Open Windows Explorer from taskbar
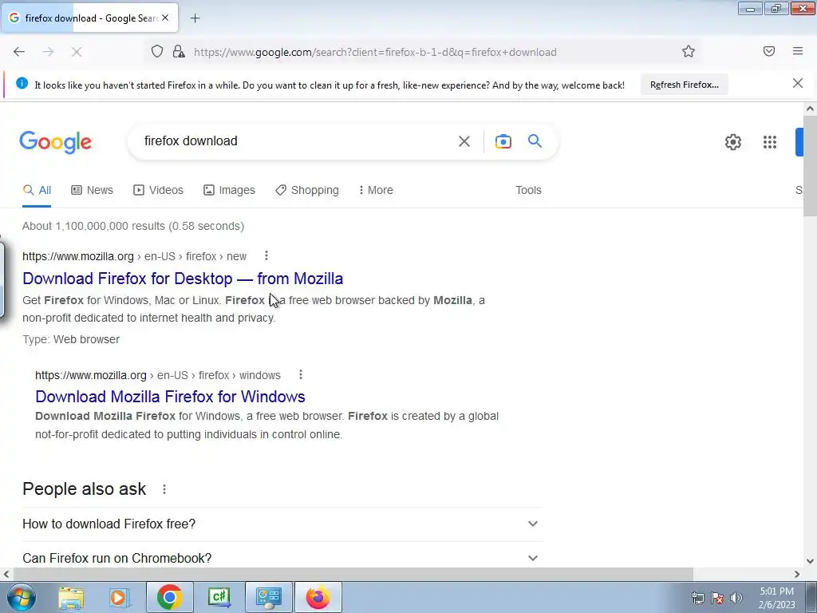817x613 pixels. click(x=71, y=597)
